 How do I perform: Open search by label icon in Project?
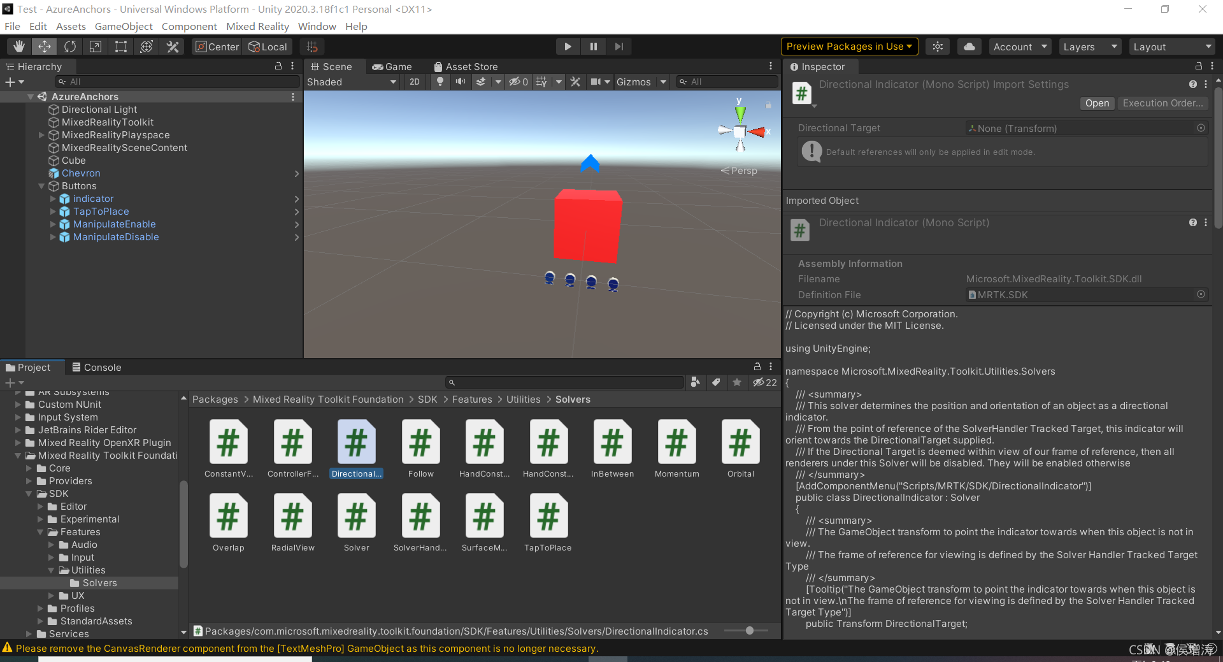tap(716, 382)
